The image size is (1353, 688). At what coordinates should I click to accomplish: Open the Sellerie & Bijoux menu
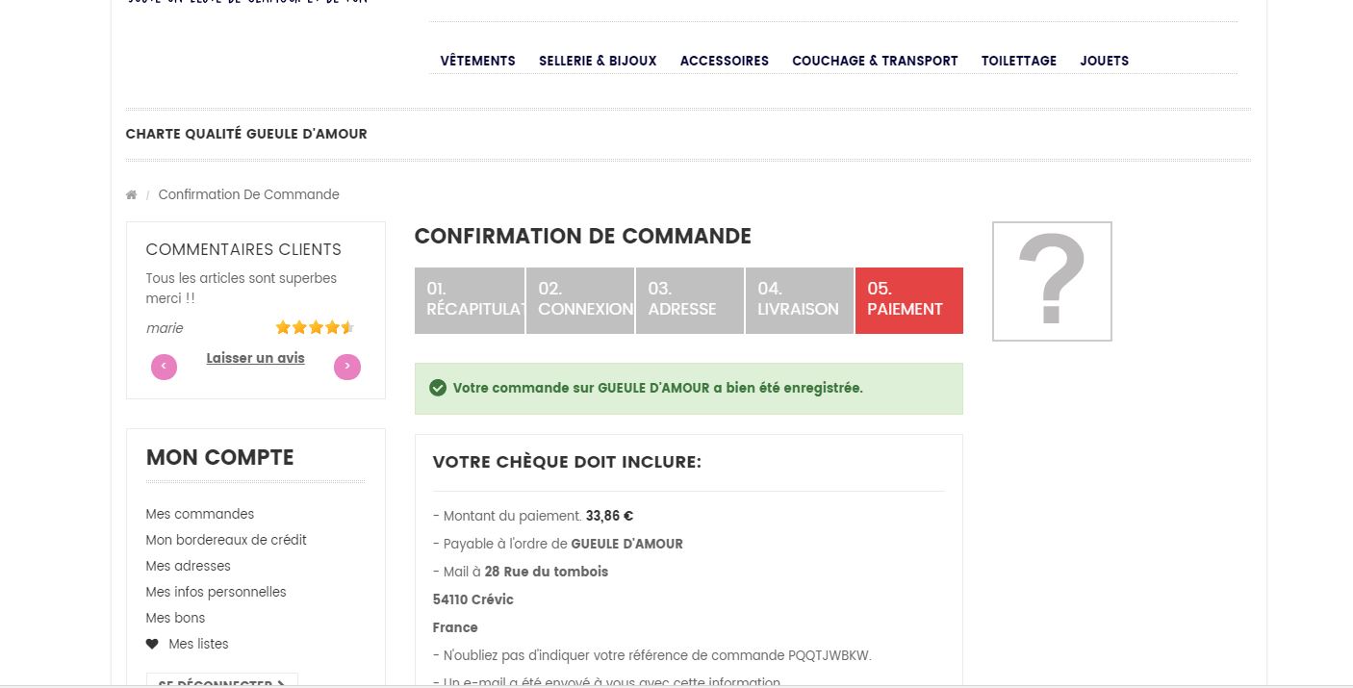598,61
